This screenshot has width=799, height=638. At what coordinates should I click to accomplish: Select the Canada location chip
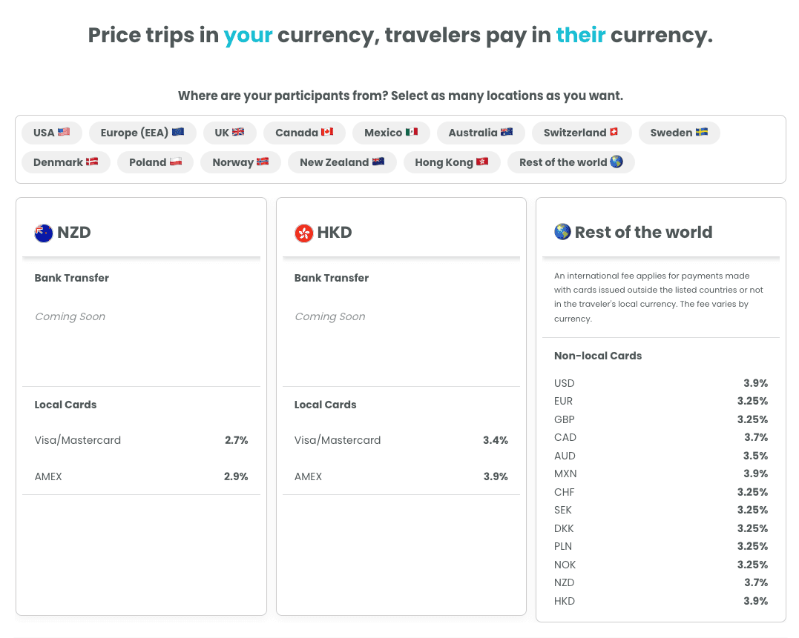coord(304,133)
